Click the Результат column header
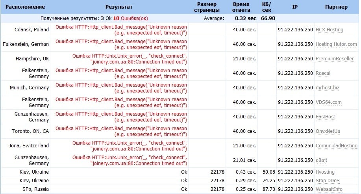 click(x=119, y=7)
